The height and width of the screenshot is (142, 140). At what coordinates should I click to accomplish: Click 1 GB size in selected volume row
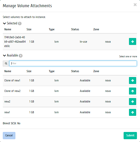pos(31,42)
